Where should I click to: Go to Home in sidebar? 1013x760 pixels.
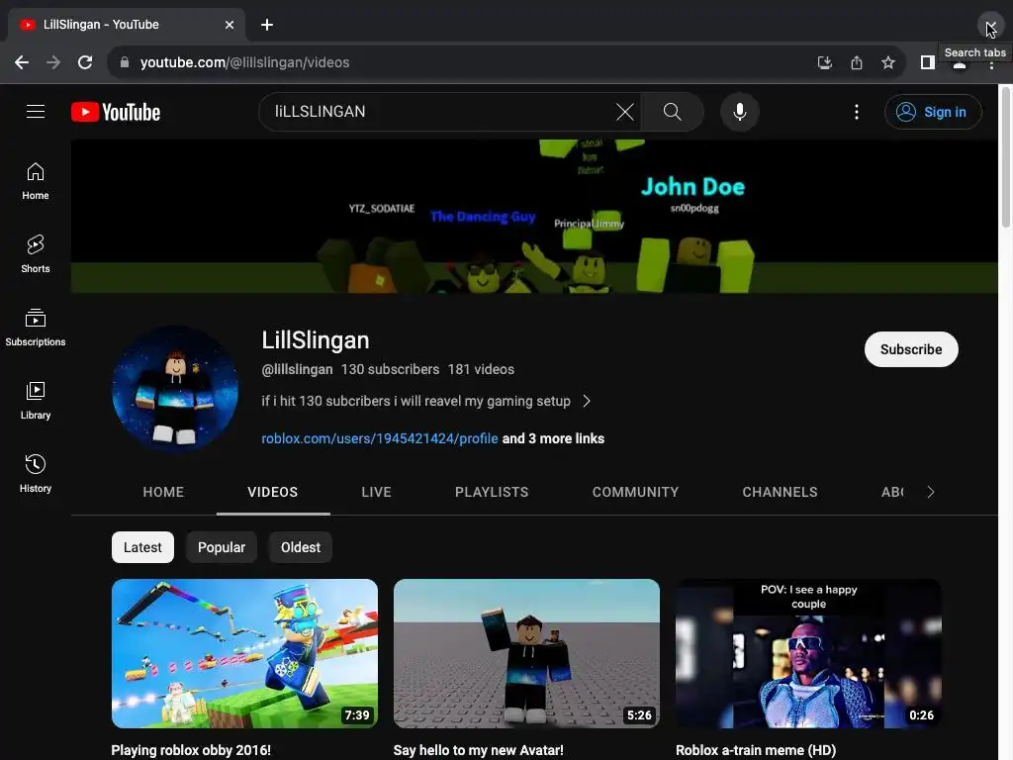[36, 182]
